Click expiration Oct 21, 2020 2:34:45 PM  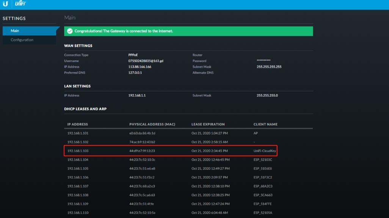(209, 151)
